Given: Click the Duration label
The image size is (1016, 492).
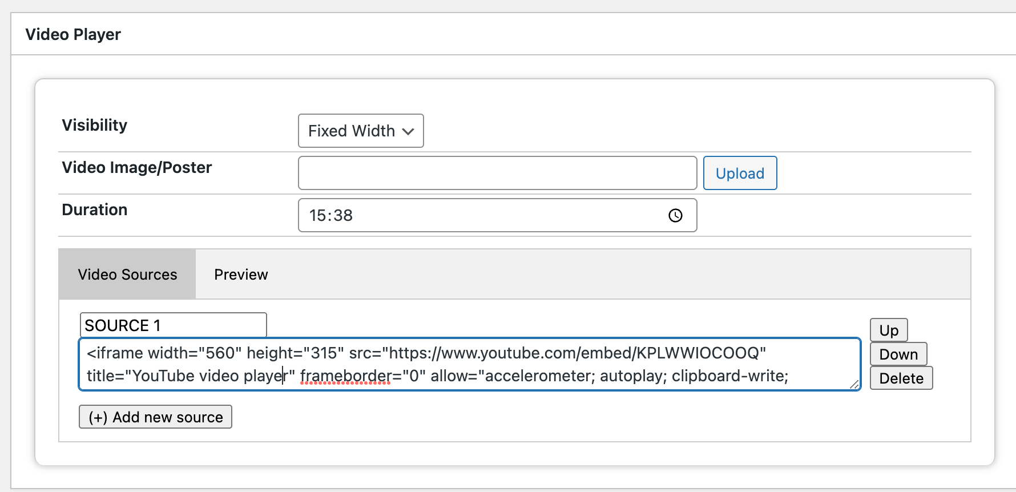Looking at the screenshot, I should 95,210.
